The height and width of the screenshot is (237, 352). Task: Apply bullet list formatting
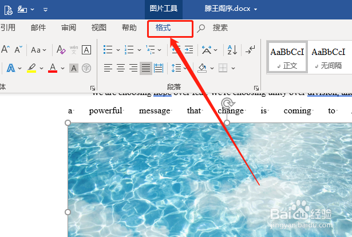tap(108, 50)
